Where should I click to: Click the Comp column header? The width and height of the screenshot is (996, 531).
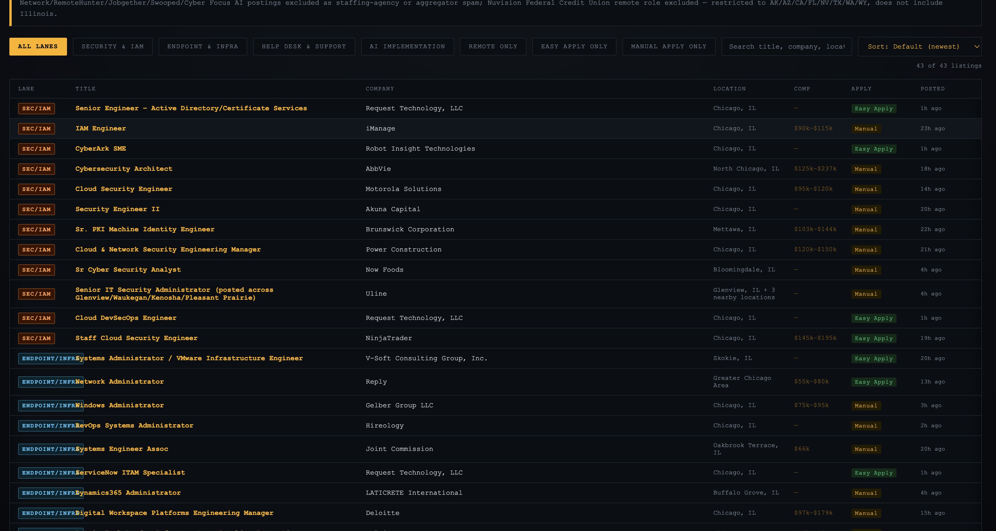click(802, 89)
